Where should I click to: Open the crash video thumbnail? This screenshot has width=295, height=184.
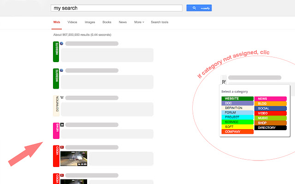tap(74, 158)
